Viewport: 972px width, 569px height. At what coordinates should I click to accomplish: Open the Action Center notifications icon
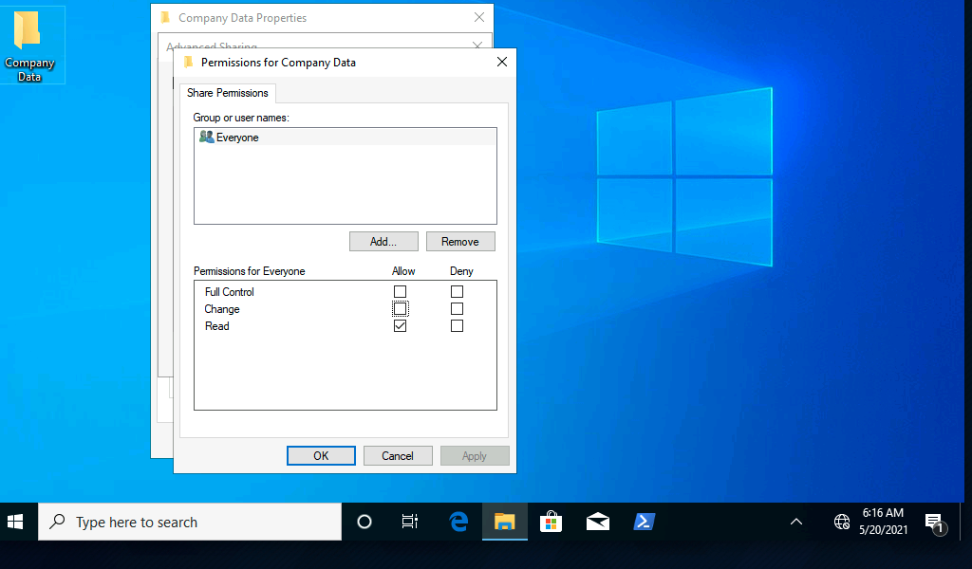tap(936, 523)
